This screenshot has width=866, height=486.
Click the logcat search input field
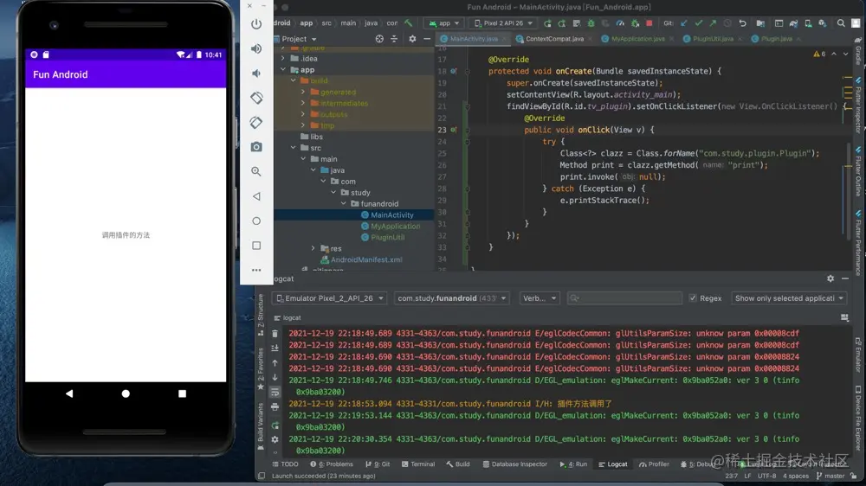624,297
